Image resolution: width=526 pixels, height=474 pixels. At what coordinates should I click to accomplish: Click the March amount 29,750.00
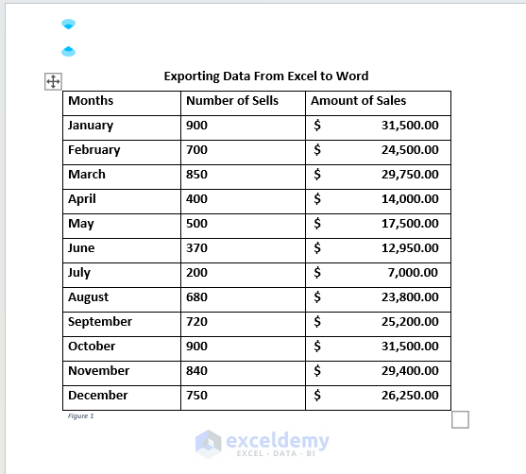point(410,175)
